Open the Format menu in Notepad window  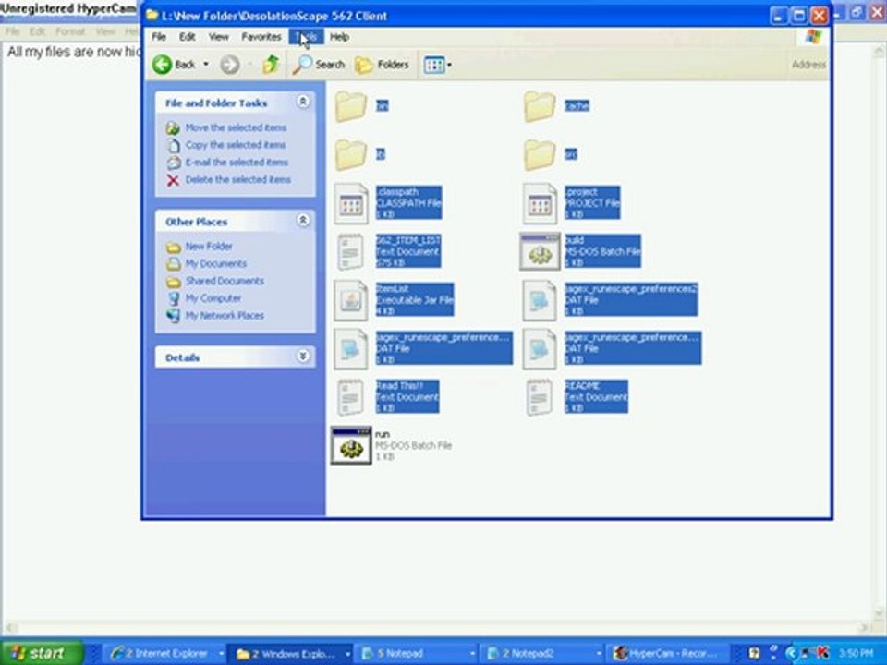point(70,31)
